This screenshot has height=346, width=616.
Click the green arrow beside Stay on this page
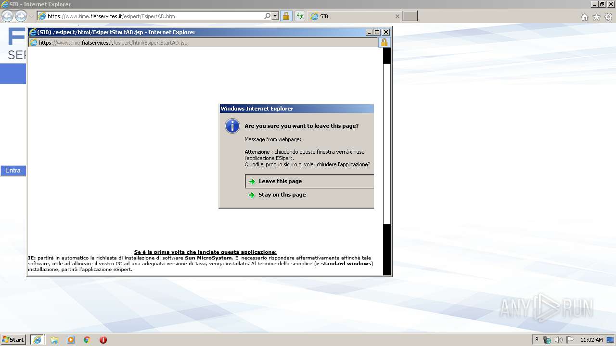(251, 195)
